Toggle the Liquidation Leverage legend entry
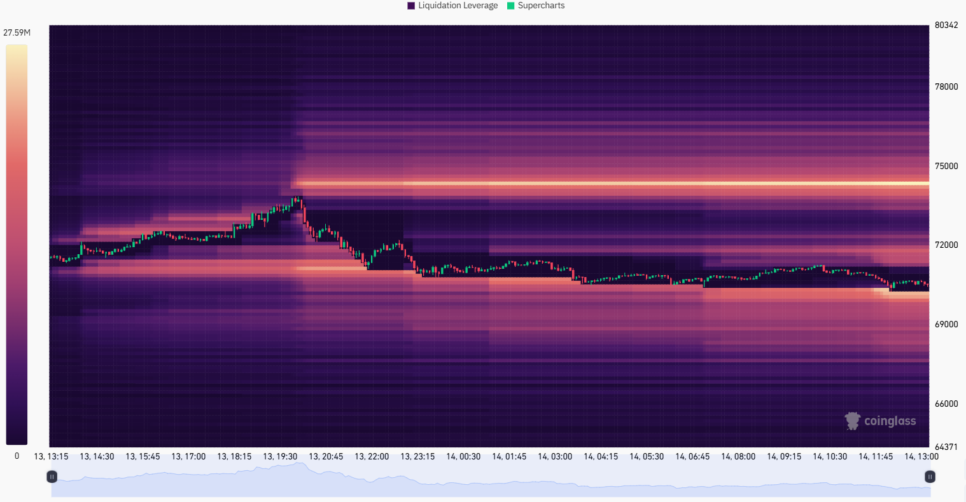 click(452, 6)
